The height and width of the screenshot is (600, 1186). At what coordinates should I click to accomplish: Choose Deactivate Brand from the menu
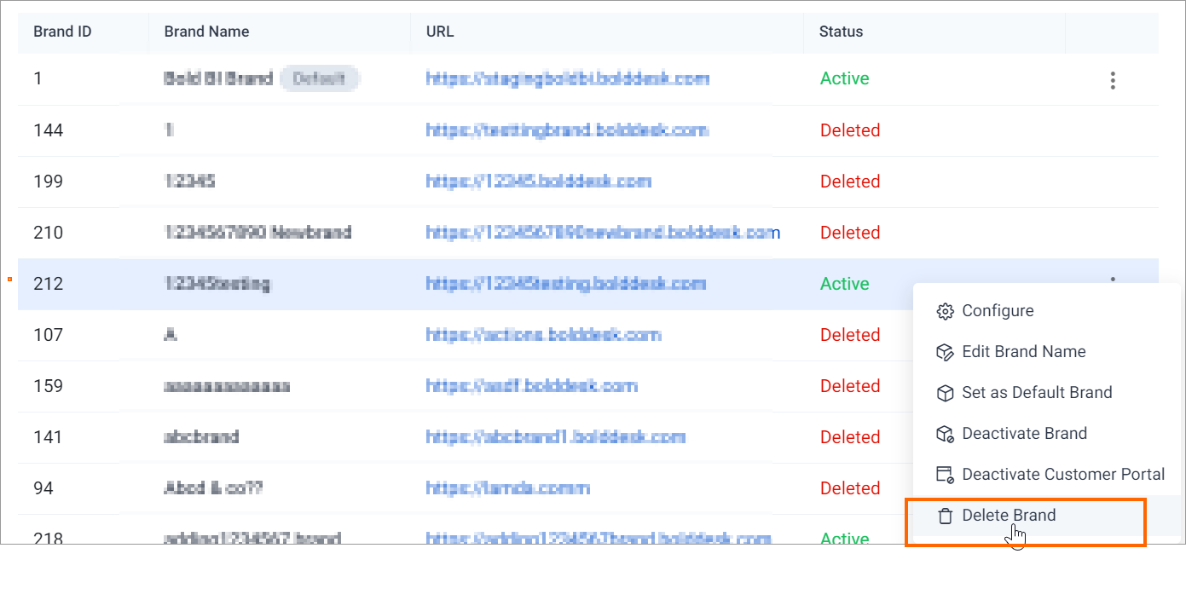click(1047, 434)
